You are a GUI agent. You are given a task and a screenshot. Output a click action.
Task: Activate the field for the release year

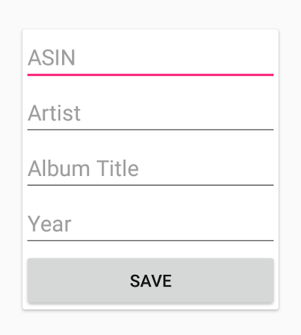click(x=150, y=224)
